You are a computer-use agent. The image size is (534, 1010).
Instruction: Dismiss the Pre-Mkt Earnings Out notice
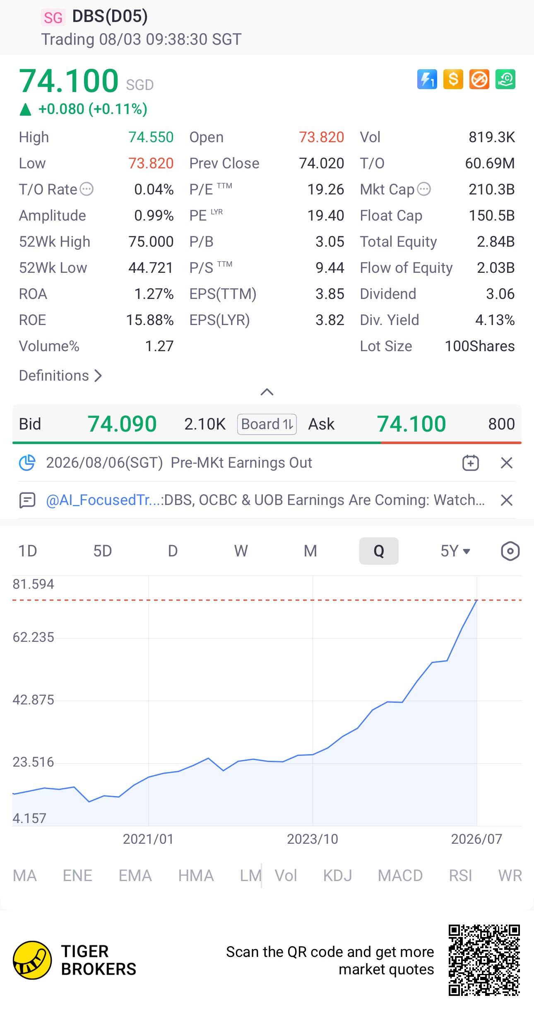click(507, 463)
